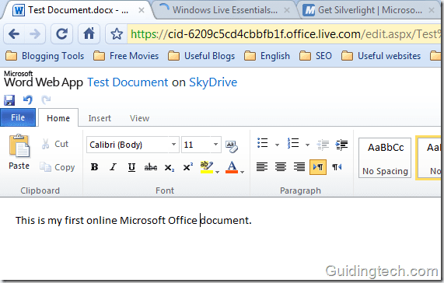Close the Test Document.docx browser tab
This screenshot has height=283, width=444.
(142, 10)
